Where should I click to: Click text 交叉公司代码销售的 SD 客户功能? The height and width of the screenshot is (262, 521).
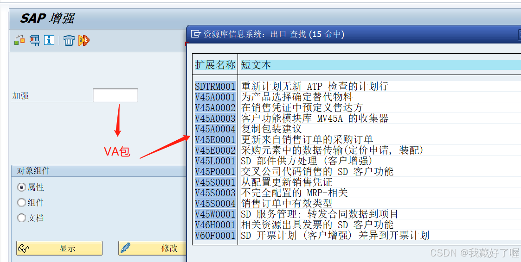(x=317, y=171)
